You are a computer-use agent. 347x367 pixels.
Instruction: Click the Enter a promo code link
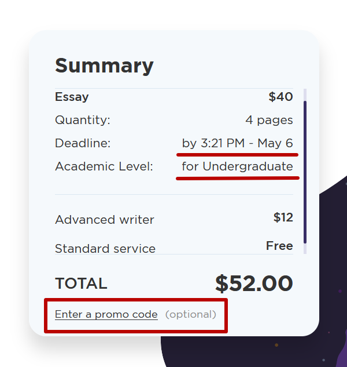pyautogui.click(x=106, y=314)
